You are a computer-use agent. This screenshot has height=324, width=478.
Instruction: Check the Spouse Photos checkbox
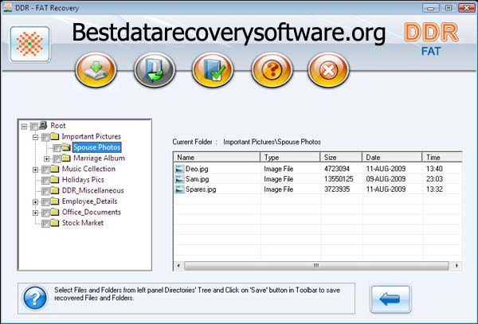(x=57, y=148)
